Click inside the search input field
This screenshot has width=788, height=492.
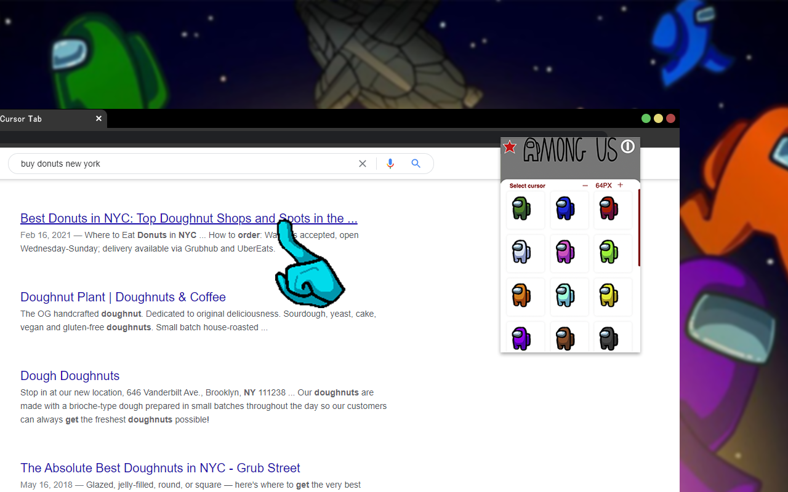[x=185, y=163]
